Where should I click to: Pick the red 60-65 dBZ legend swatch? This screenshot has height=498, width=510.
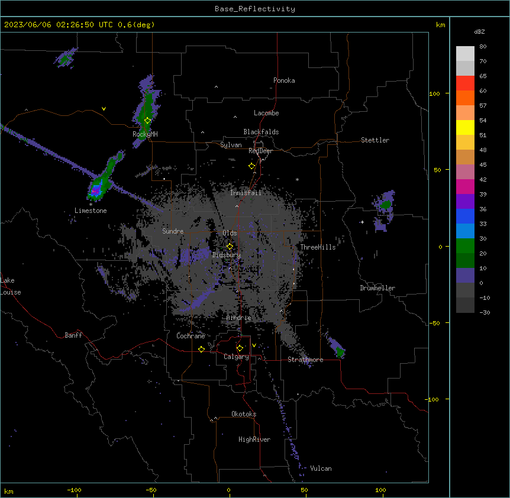tap(465, 83)
